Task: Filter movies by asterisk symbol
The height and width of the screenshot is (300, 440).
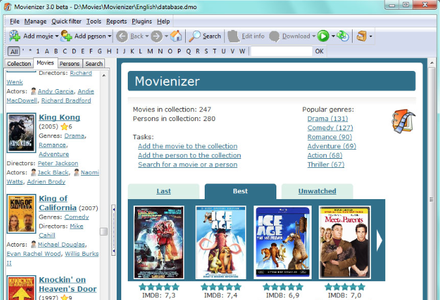Action: 30,51
